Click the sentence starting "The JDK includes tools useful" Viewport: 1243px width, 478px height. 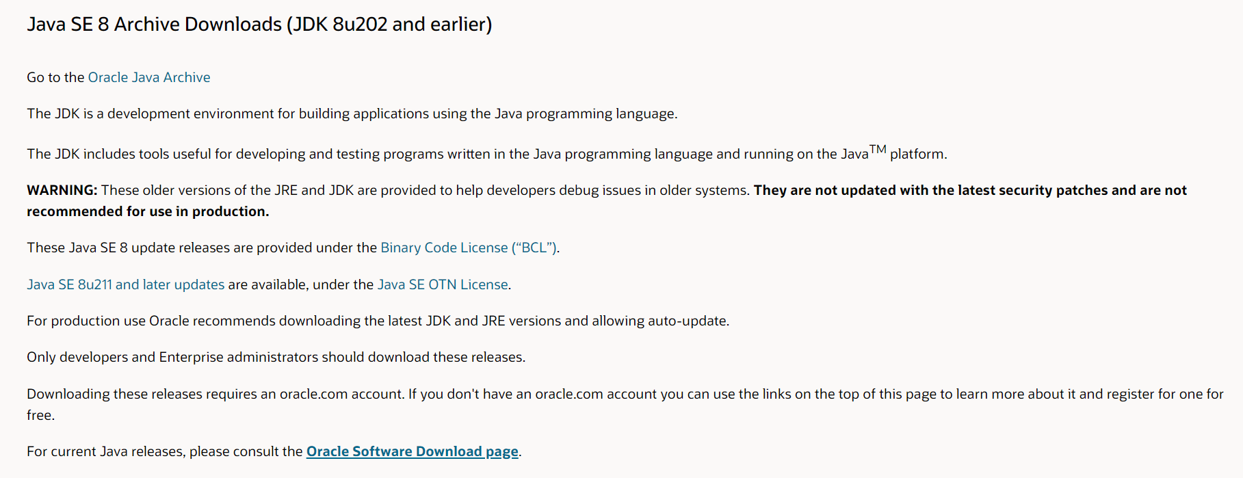pyautogui.click(x=487, y=153)
